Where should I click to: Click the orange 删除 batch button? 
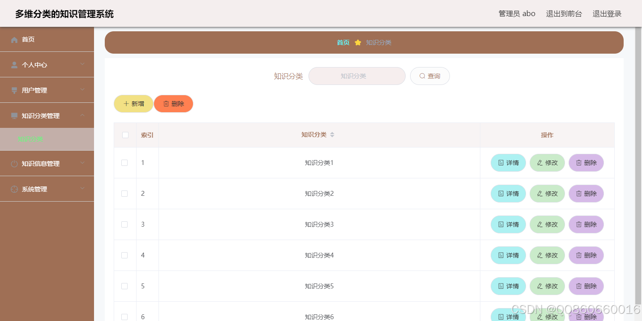pos(173,104)
